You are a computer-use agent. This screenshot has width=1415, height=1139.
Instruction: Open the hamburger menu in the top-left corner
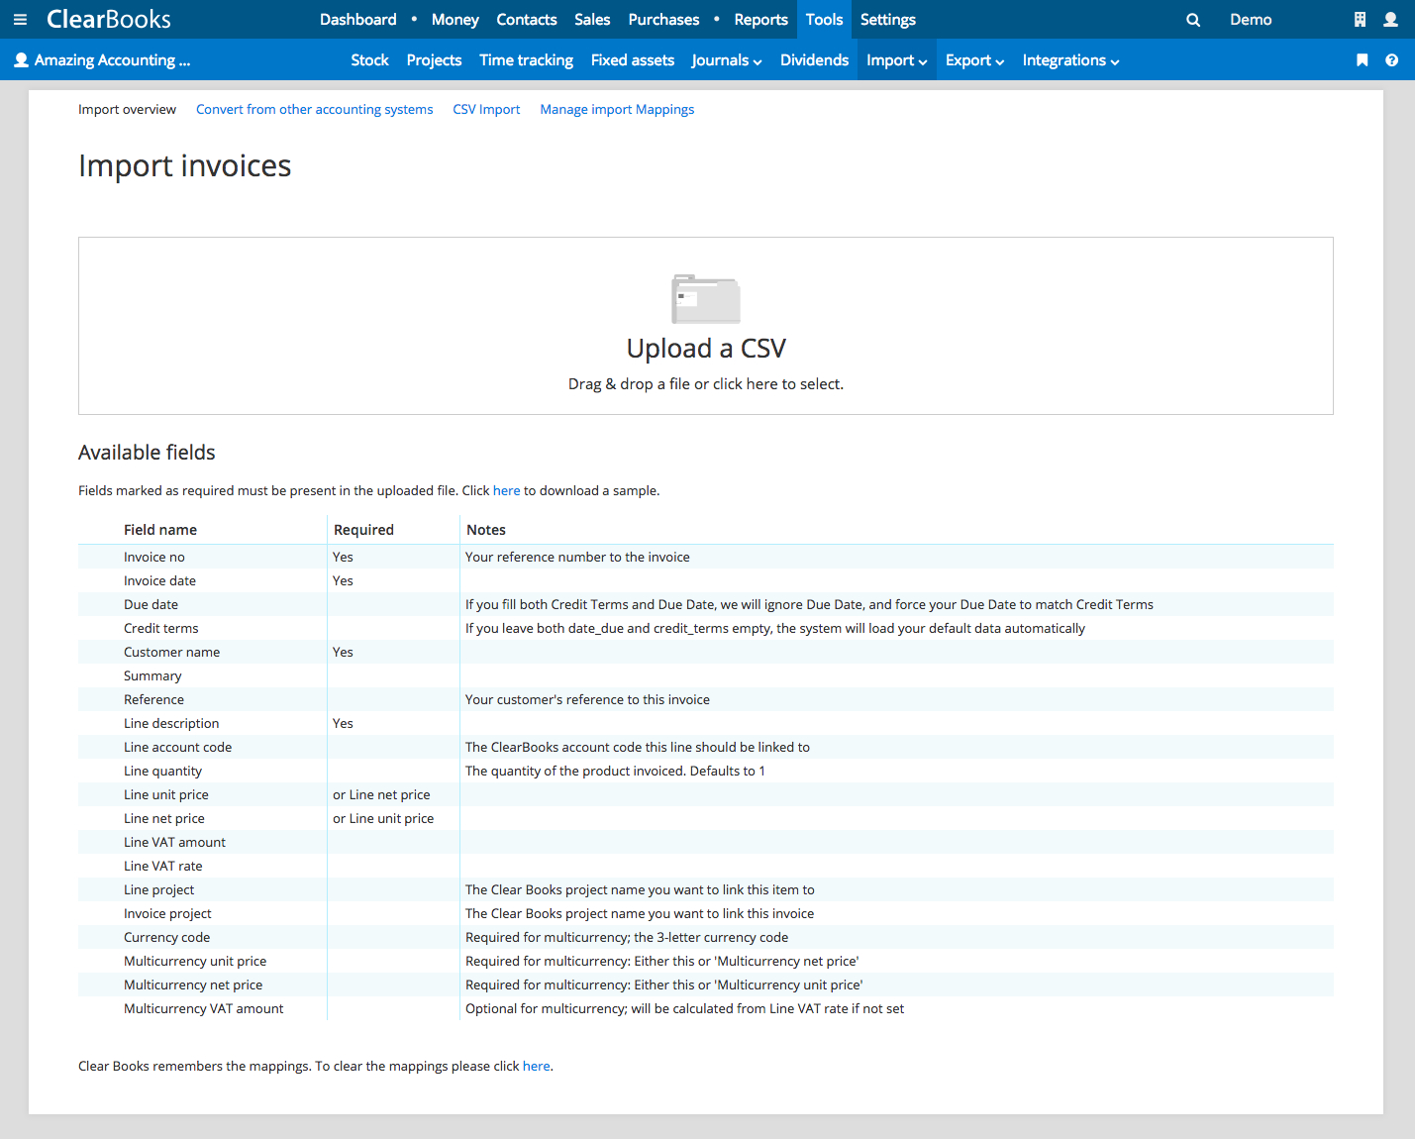[20, 19]
